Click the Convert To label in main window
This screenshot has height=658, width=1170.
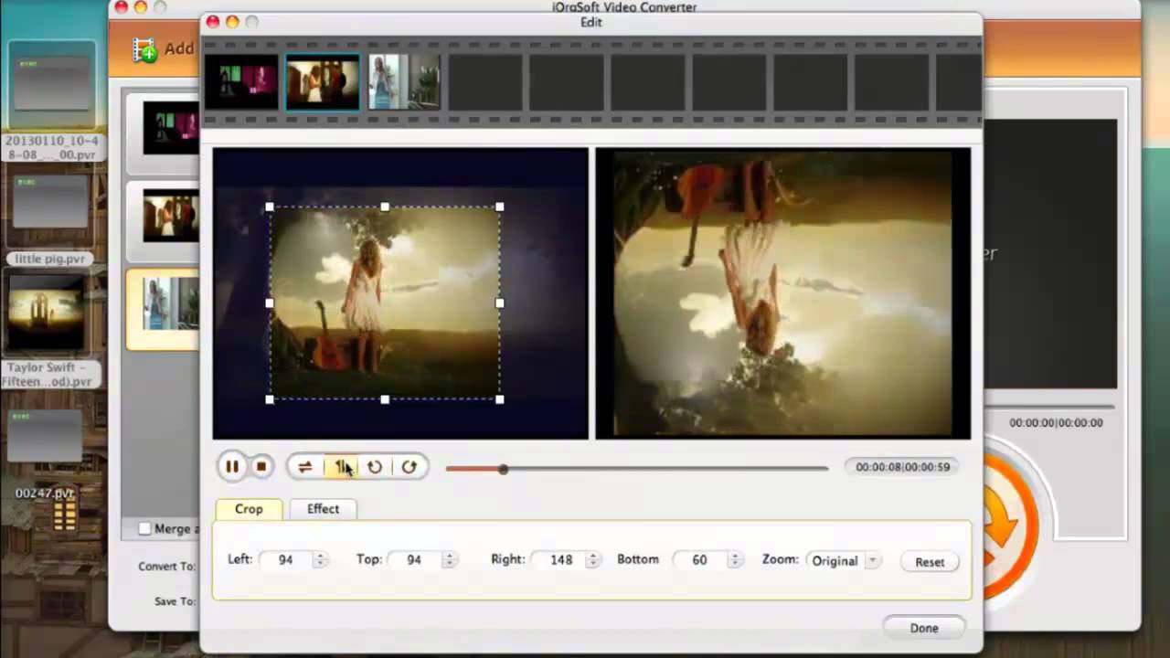pos(166,567)
